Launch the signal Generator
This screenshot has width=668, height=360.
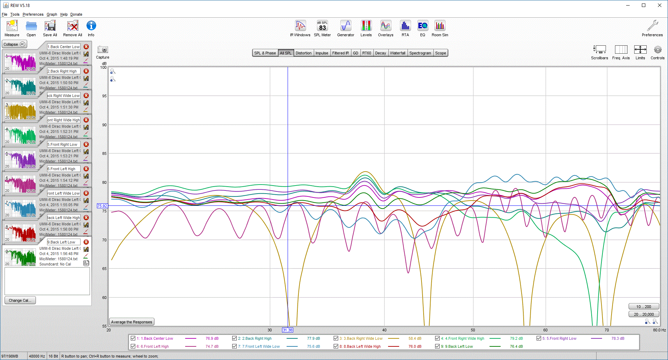pos(346,29)
